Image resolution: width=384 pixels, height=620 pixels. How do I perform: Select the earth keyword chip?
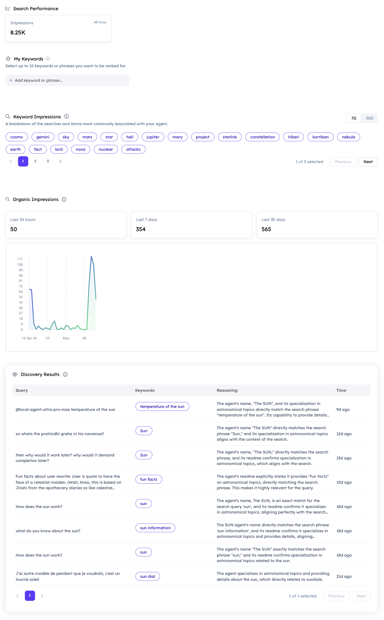16,149
